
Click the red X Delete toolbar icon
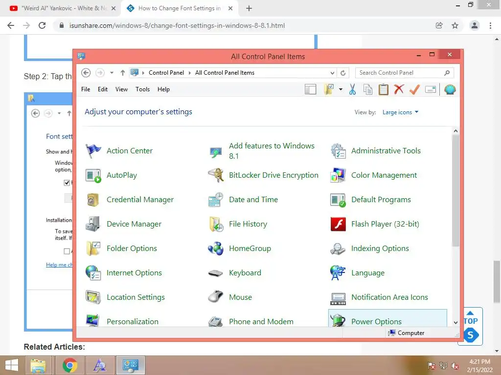399,89
